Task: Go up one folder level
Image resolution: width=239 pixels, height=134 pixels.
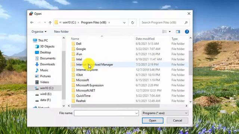Action: coord(50,23)
